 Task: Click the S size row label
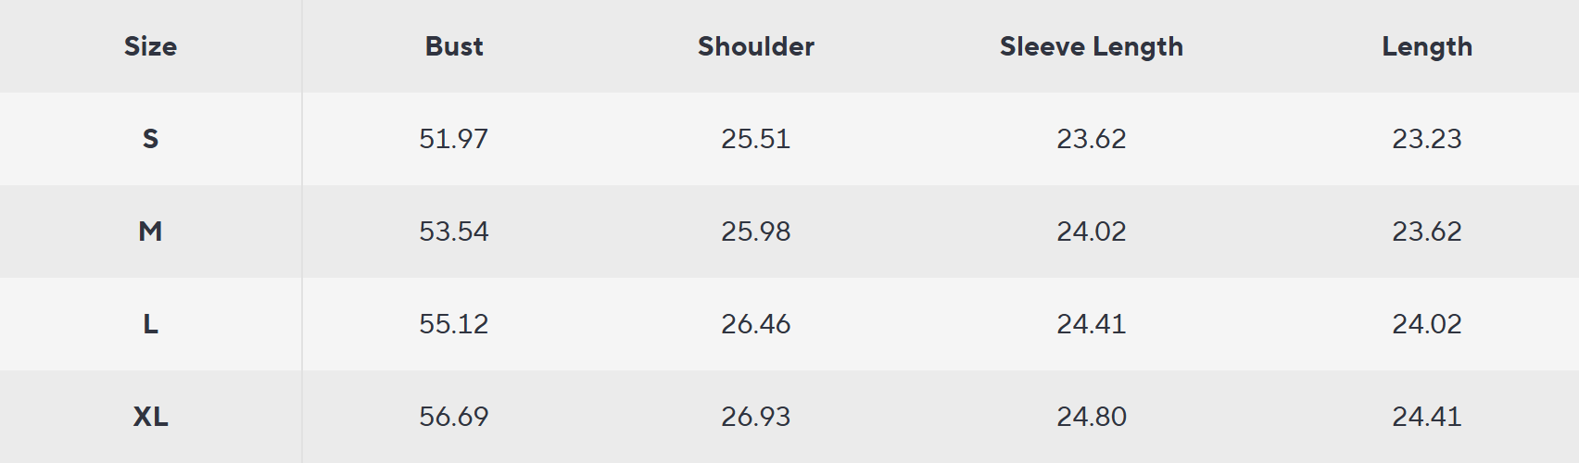(x=150, y=139)
